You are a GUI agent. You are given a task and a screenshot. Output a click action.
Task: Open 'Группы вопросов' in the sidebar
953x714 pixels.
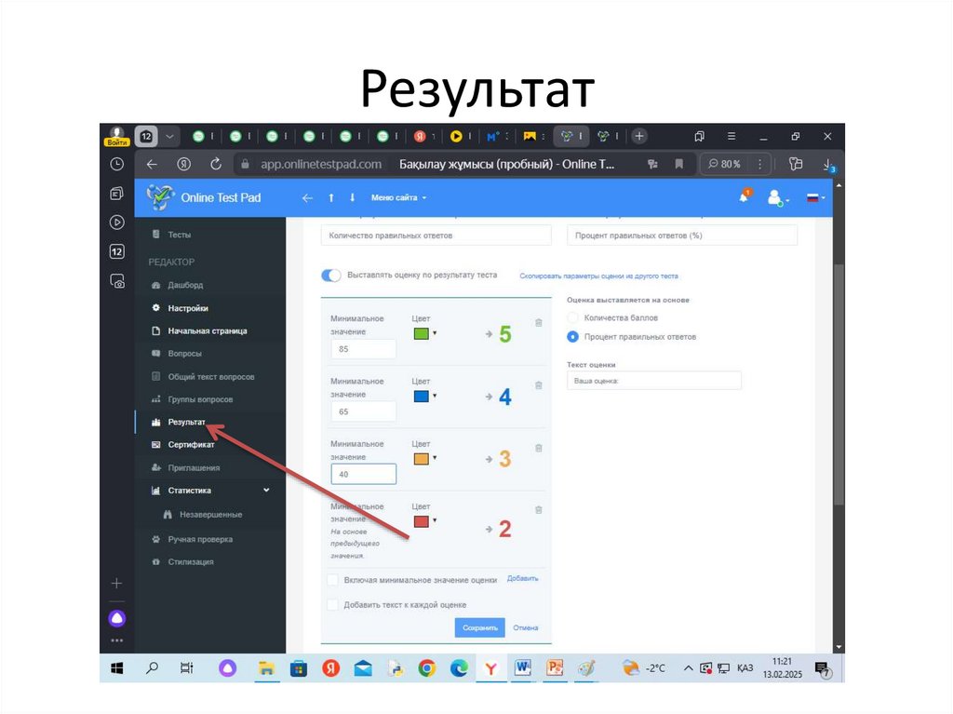pos(200,399)
